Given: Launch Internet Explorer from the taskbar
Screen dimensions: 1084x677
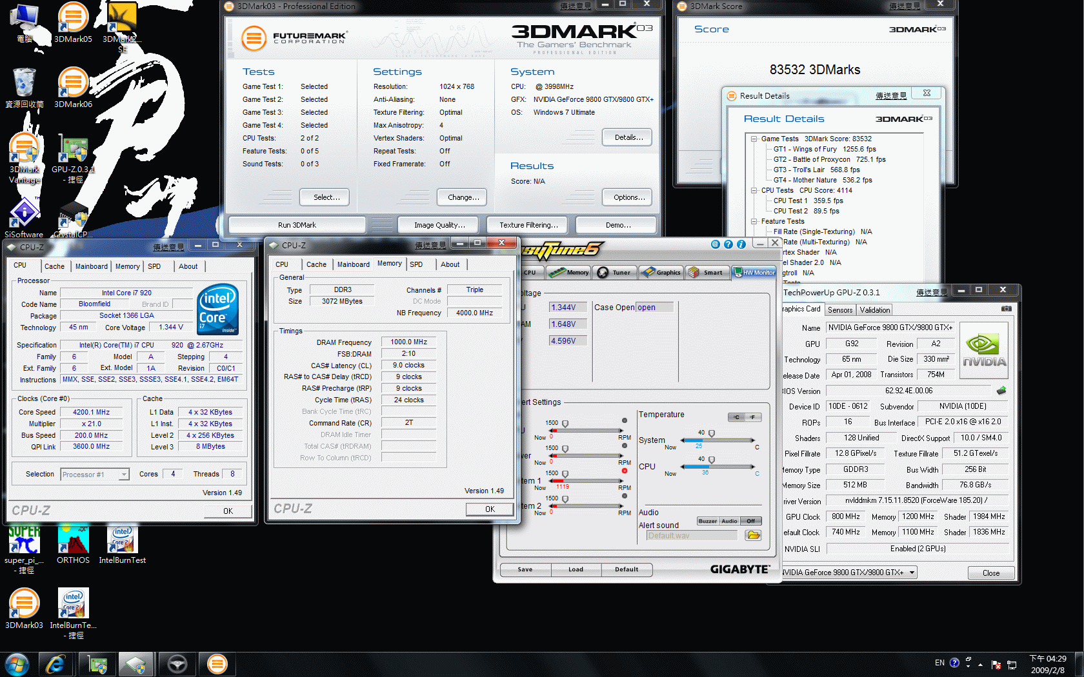Looking at the screenshot, I should pos(55,664).
